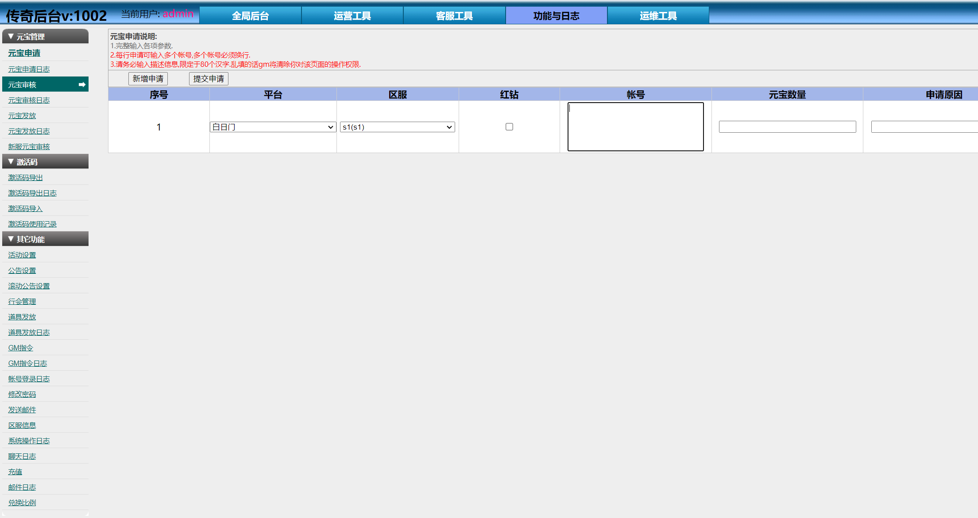The width and height of the screenshot is (978, 518).
Task: Collapse the 激活码 section triangle
Action: point(11,162)
